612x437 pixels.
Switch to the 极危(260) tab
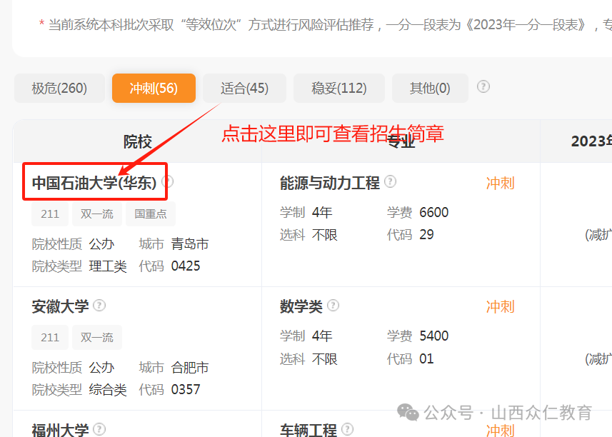[59, 88]
